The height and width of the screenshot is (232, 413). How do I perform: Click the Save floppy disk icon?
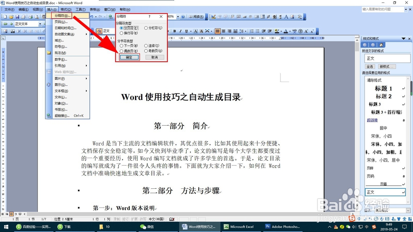coord(17,17)
